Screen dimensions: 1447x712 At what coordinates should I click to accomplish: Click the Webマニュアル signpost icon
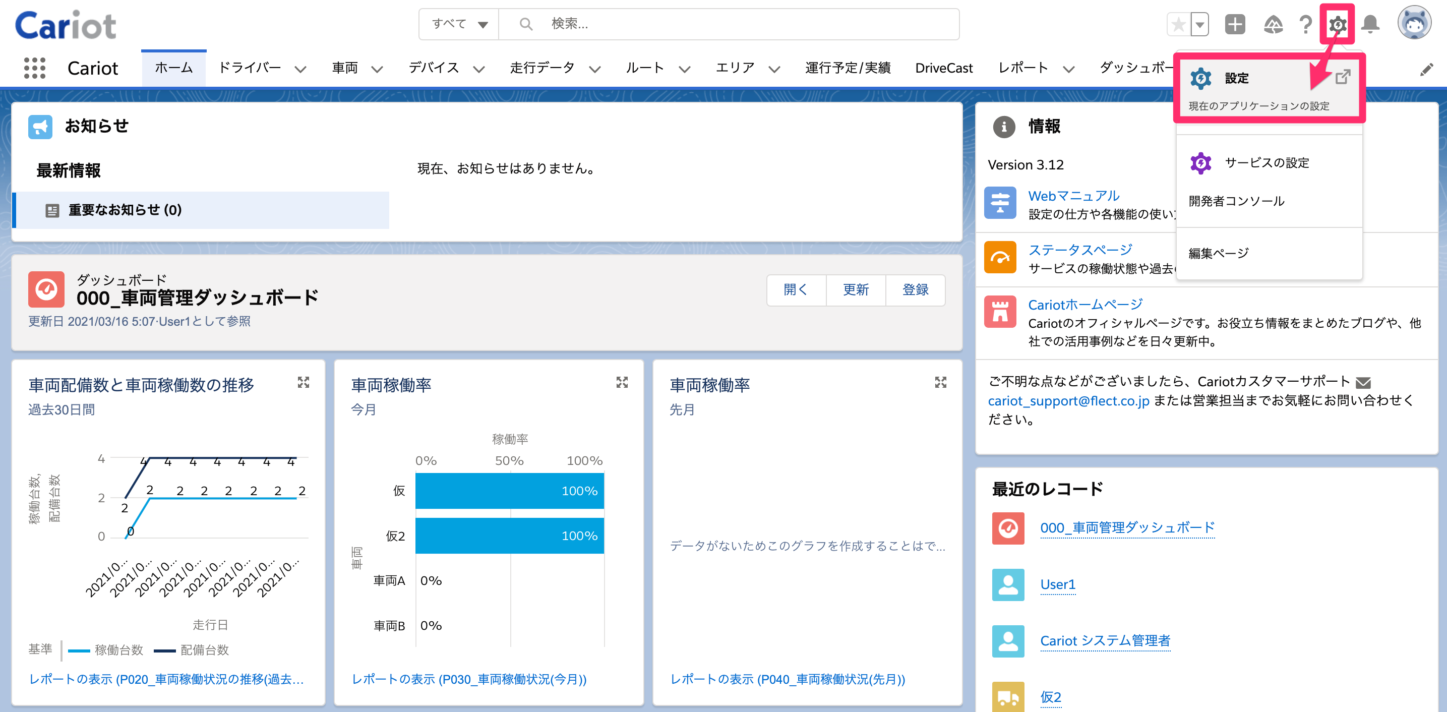click(1000, 203)
